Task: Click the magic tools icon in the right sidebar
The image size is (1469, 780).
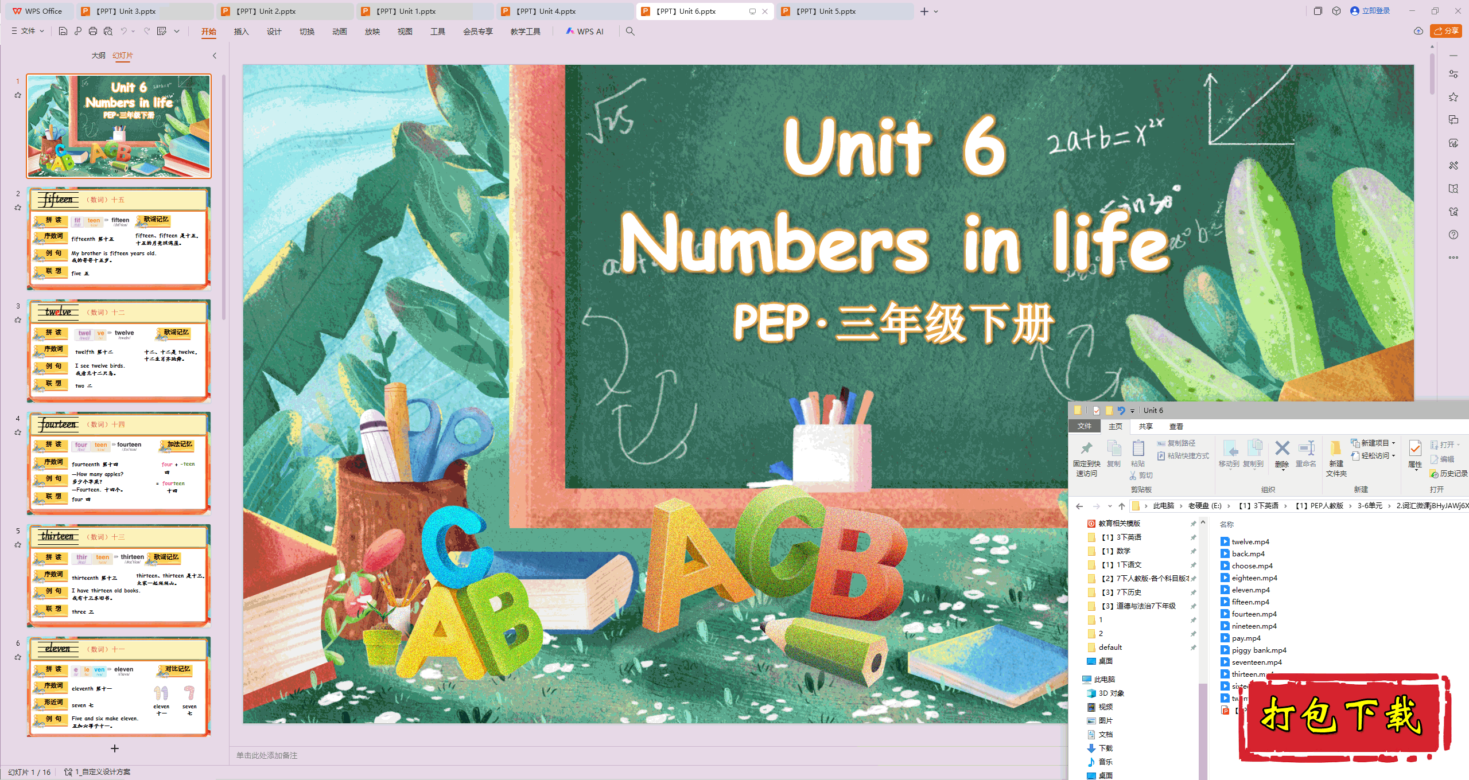Action: (x=1454, y=166)
